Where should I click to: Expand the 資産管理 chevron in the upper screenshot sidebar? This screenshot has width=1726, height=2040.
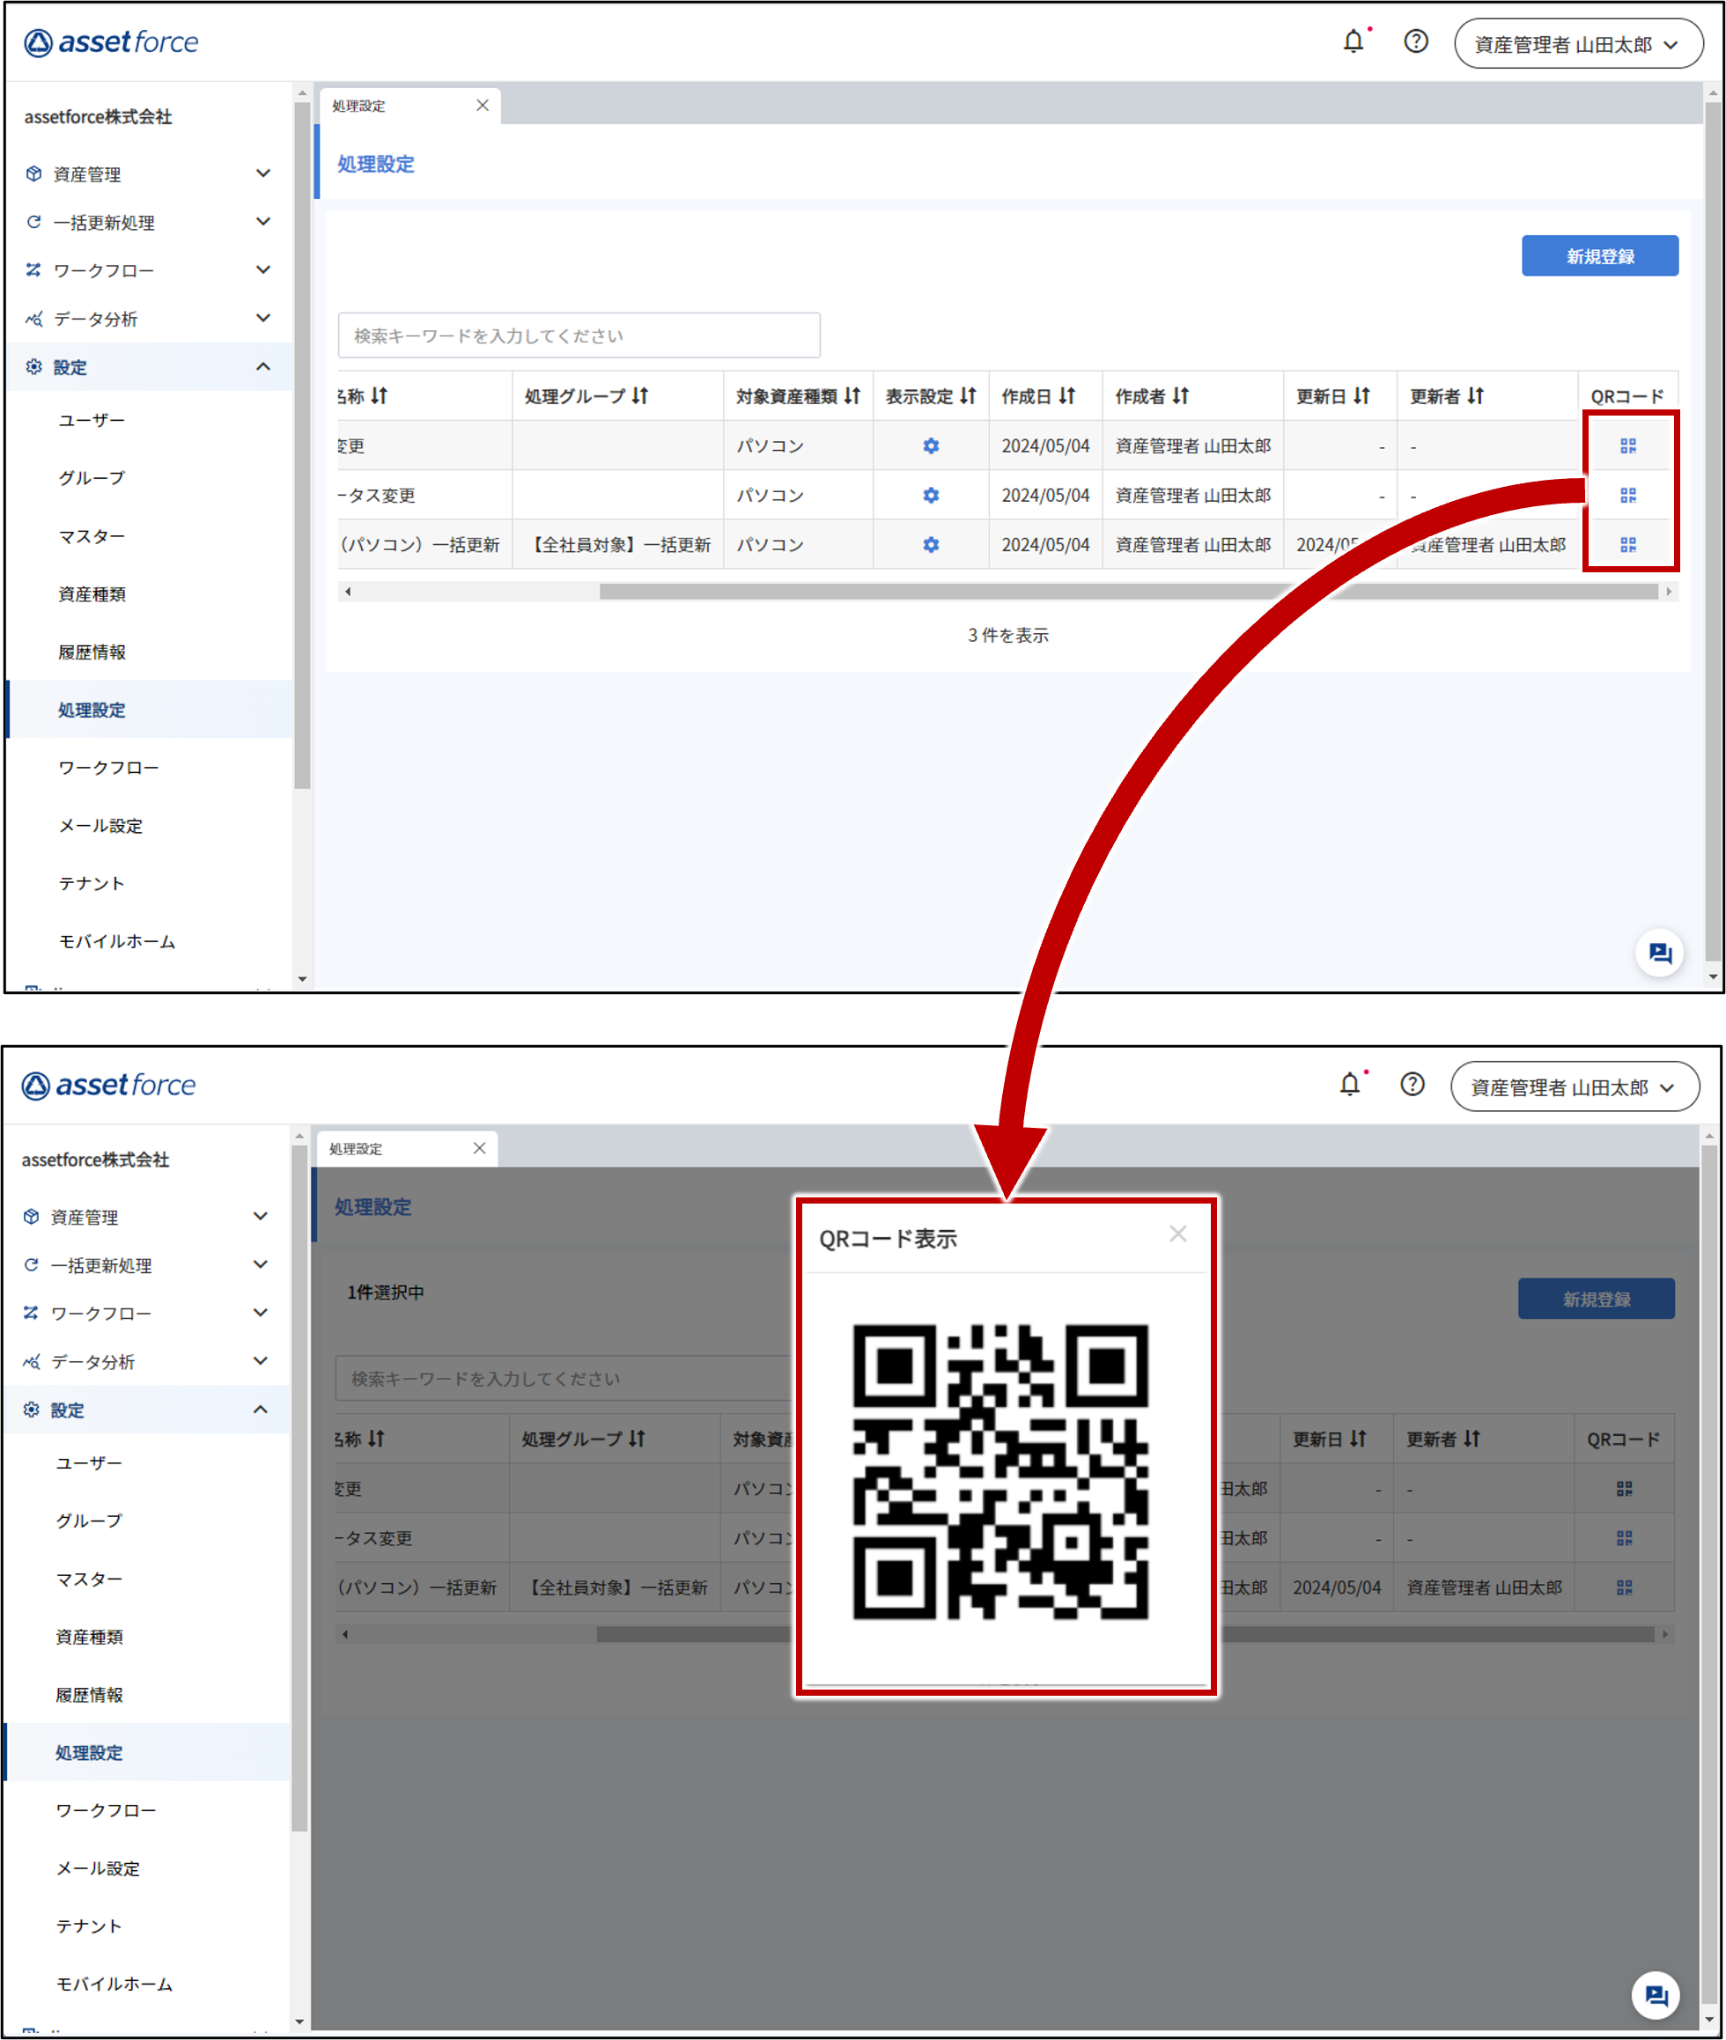263,173
